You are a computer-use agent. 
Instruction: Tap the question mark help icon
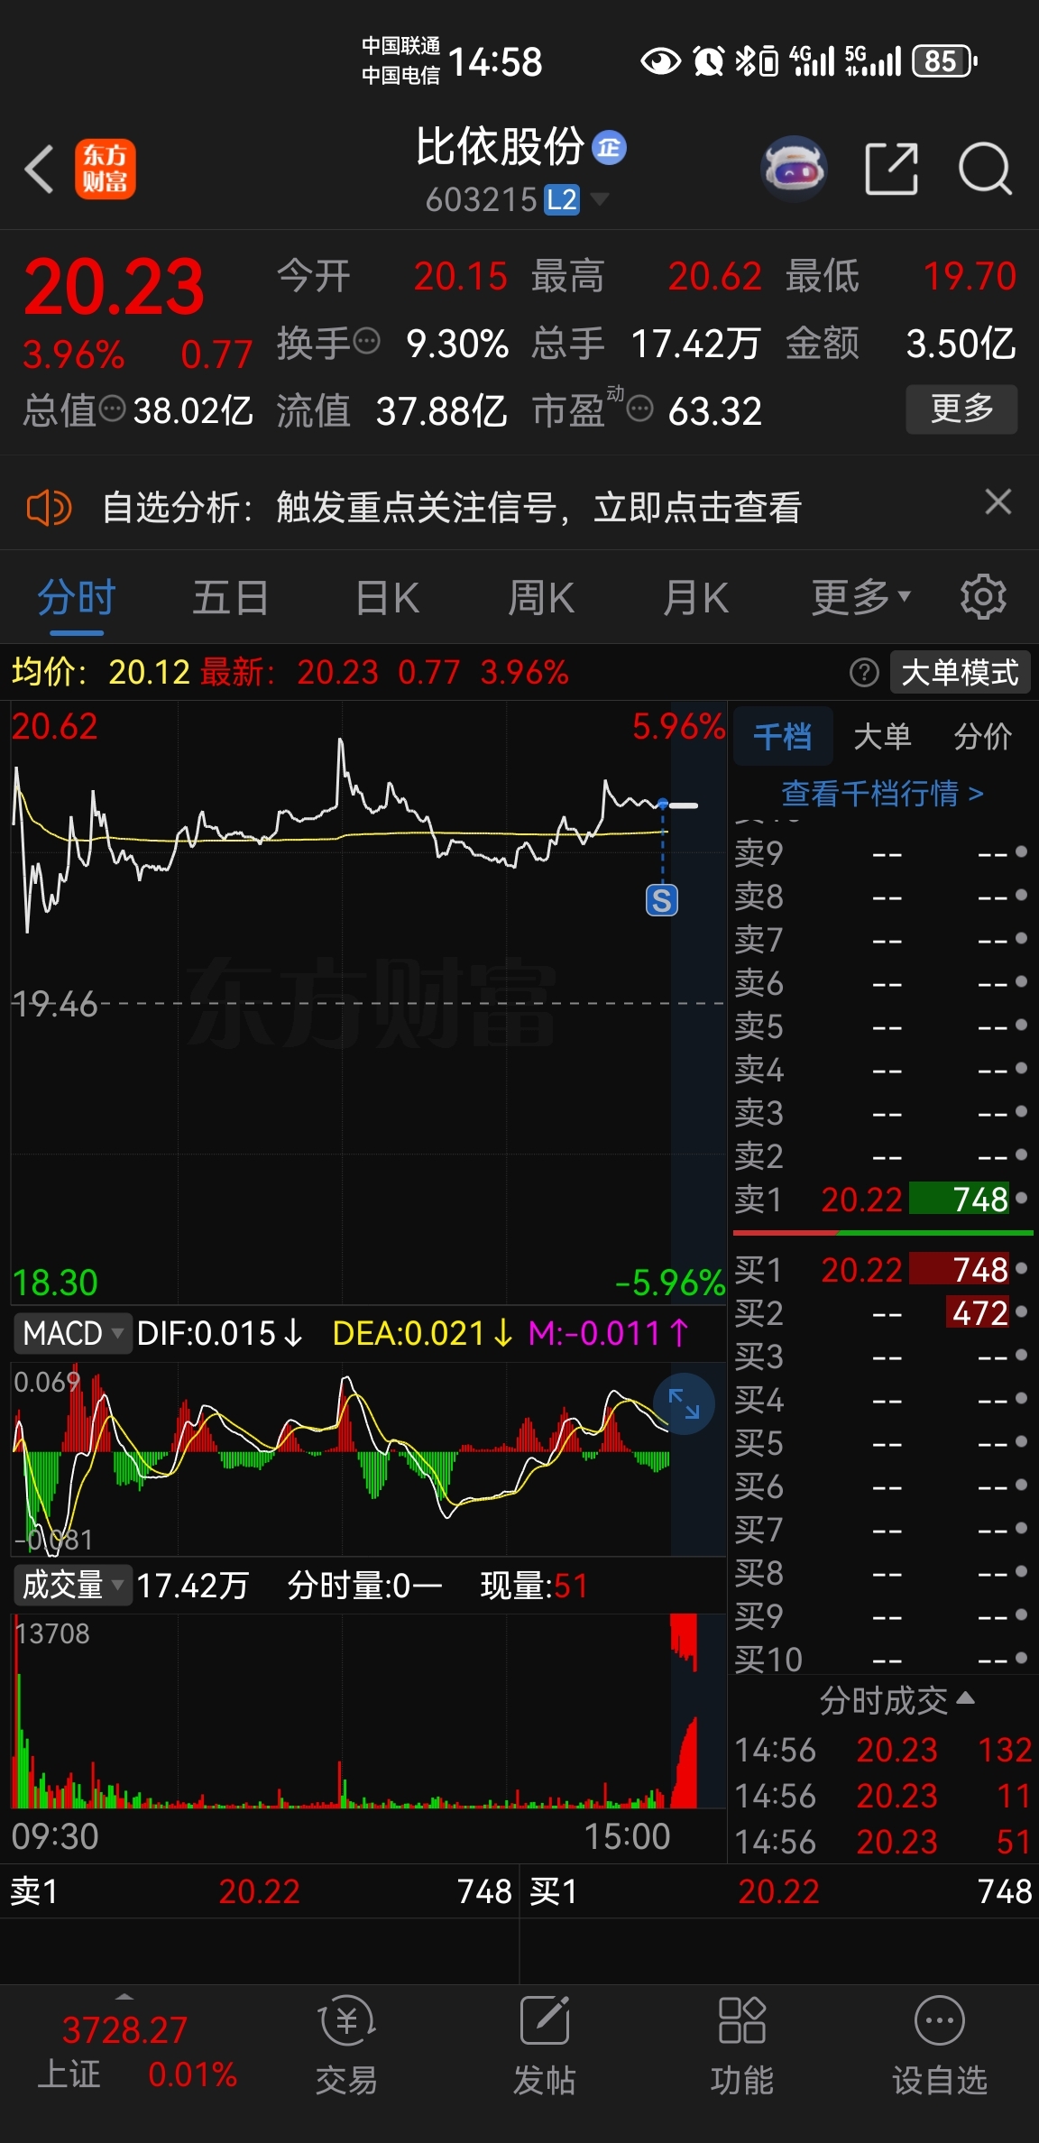point(864,672)
